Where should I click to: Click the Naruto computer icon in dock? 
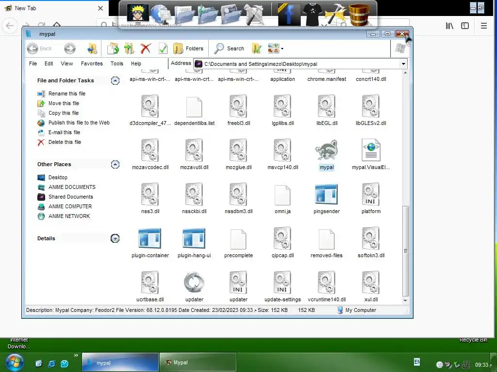[x=138, y=14]
